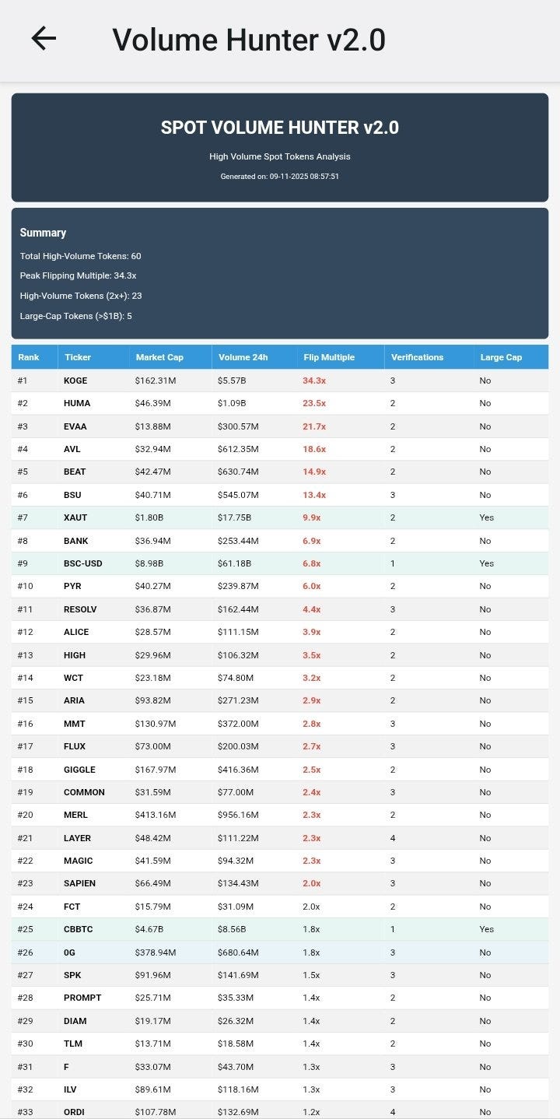Click the SPOT VOLUME HUNTER v2.0 banner
The width and height of the screenshot is (560, 1119).
[x=280, y=128]
